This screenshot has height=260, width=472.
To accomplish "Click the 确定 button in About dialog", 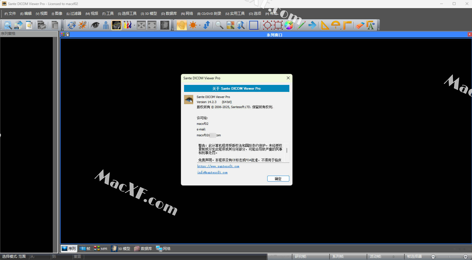I will click(278, 179).
